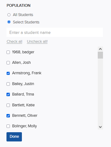The image size is (111, 147).
Task: Enable the Bailey, Justin checkbox
Action: (8, 84)
